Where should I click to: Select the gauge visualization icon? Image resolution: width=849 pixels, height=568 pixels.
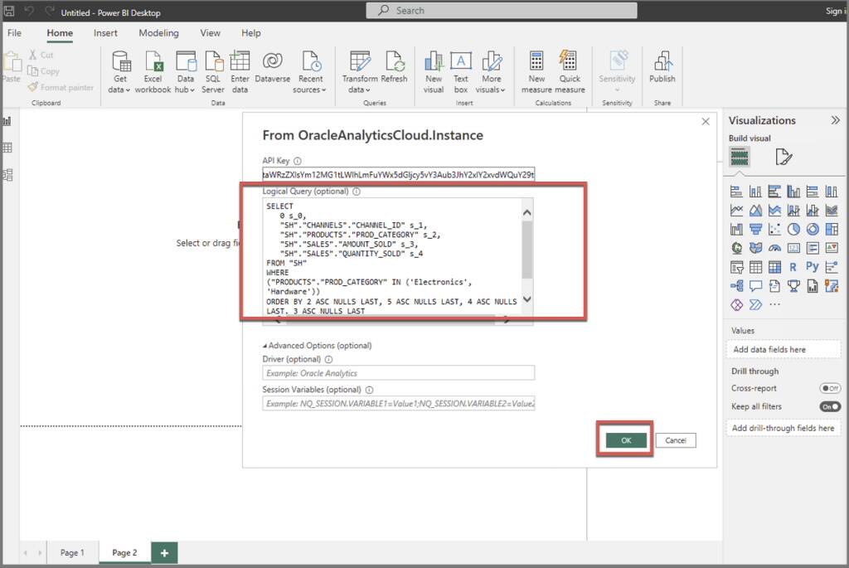click(775, 247)
